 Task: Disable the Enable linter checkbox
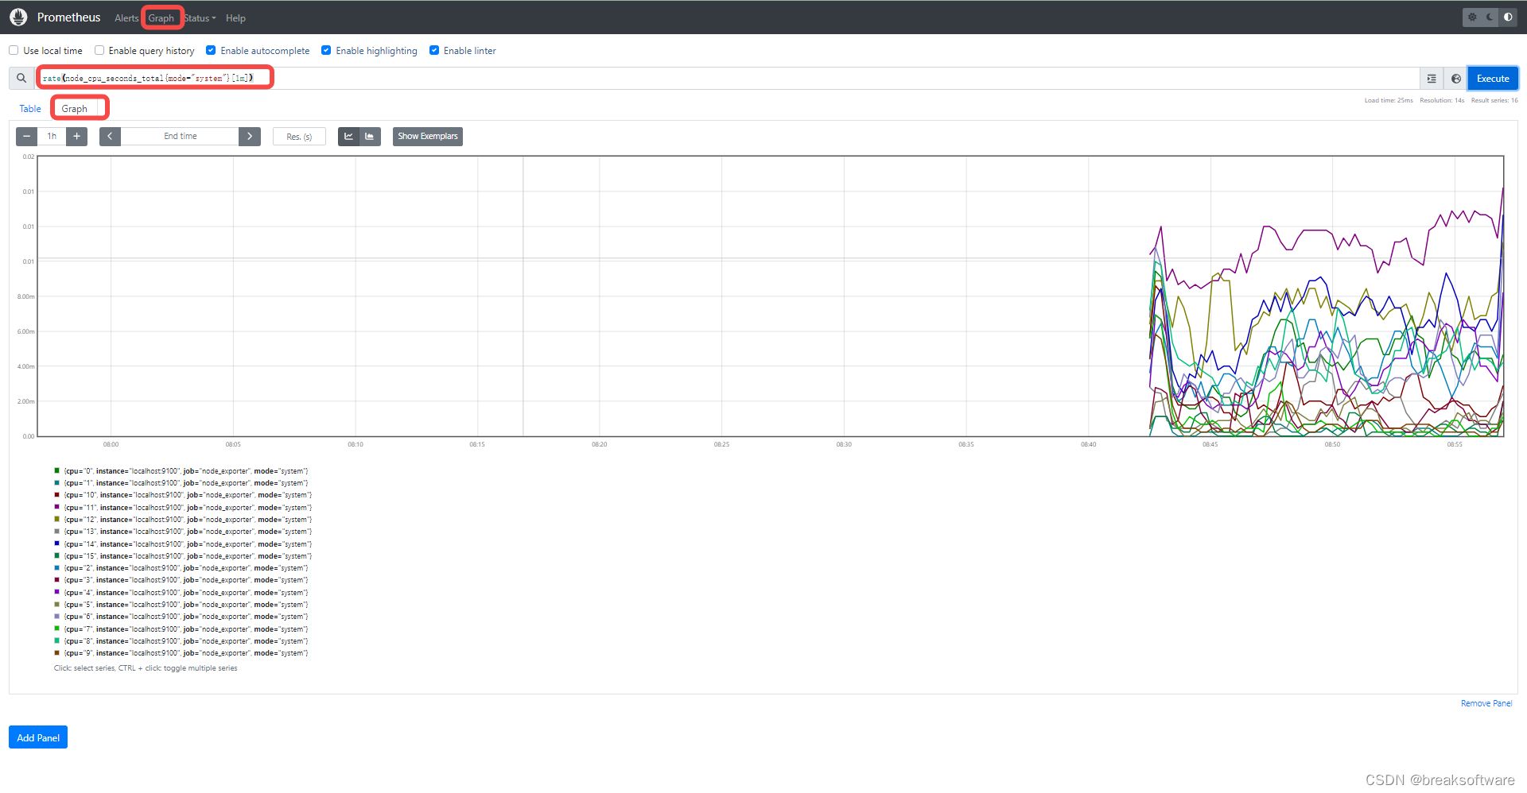[434, 50]
